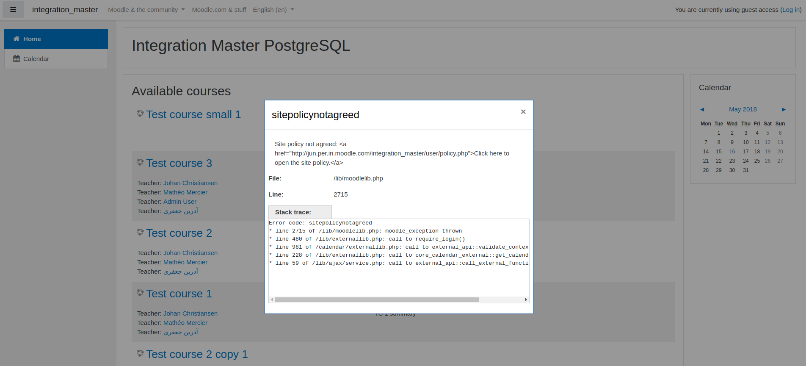The width and height of the screenshot is (806, 366).
Task: Click the line number 2715 value
Action: (341, 194)
